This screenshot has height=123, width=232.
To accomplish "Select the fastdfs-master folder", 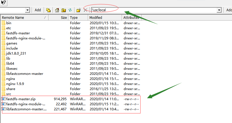I will point(18,33).
